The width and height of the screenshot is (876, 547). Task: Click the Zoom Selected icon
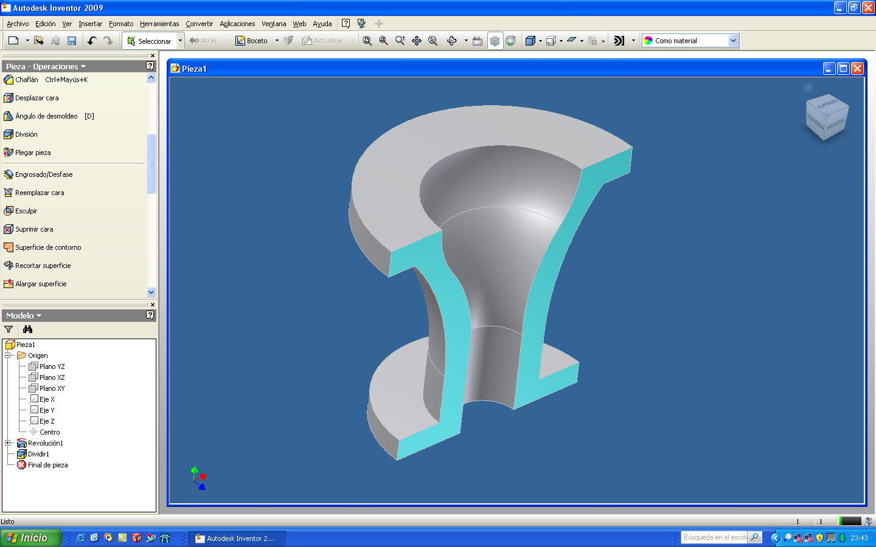point(433,41)
